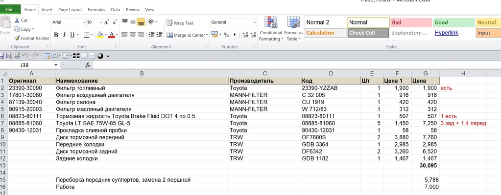This screenshot has width=501, height=195.
Task: Apply comma style number format
Action: (x=234, y=35)
